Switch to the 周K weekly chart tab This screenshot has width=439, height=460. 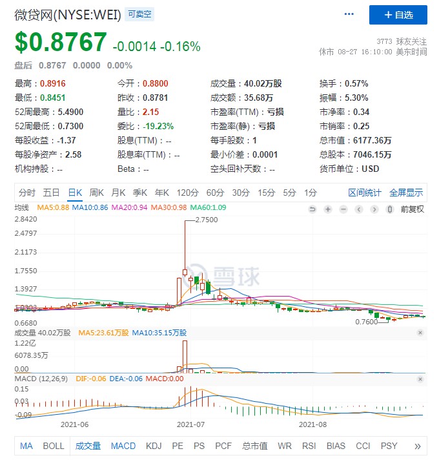tap(97, 193)
